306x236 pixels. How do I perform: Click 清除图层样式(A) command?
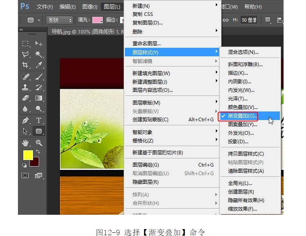click(x=246, y=171)
